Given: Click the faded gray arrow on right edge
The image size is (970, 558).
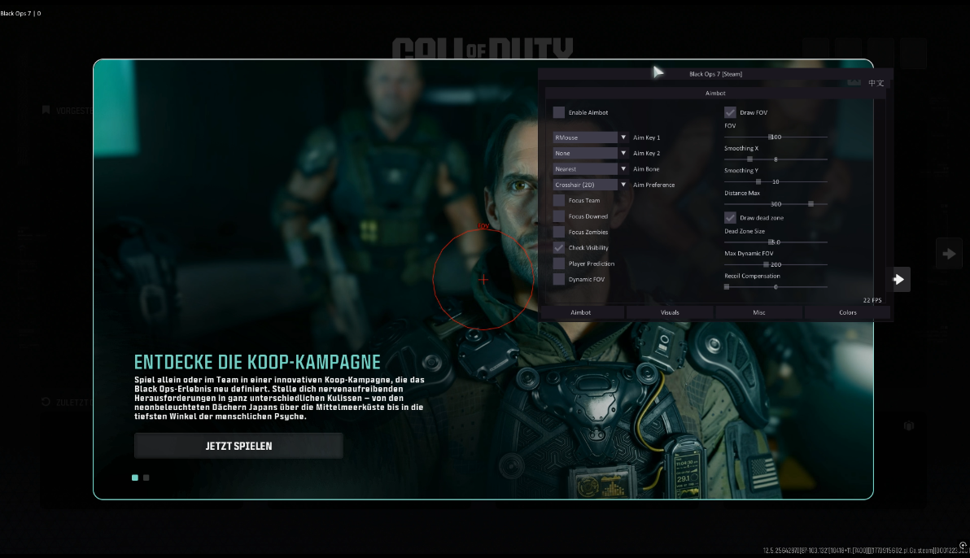Looking at the screenshot, I should point(948,253).
